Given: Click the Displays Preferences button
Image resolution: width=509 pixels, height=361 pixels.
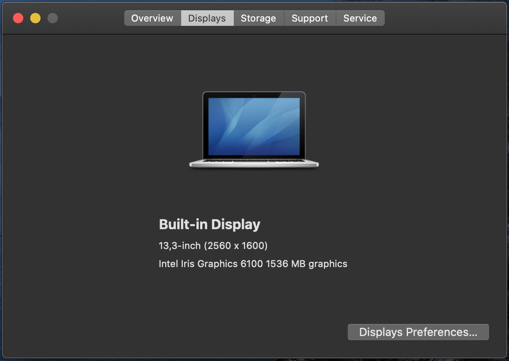Looking at the screenshot, I should pyautogui.click(x=418, y=332).
